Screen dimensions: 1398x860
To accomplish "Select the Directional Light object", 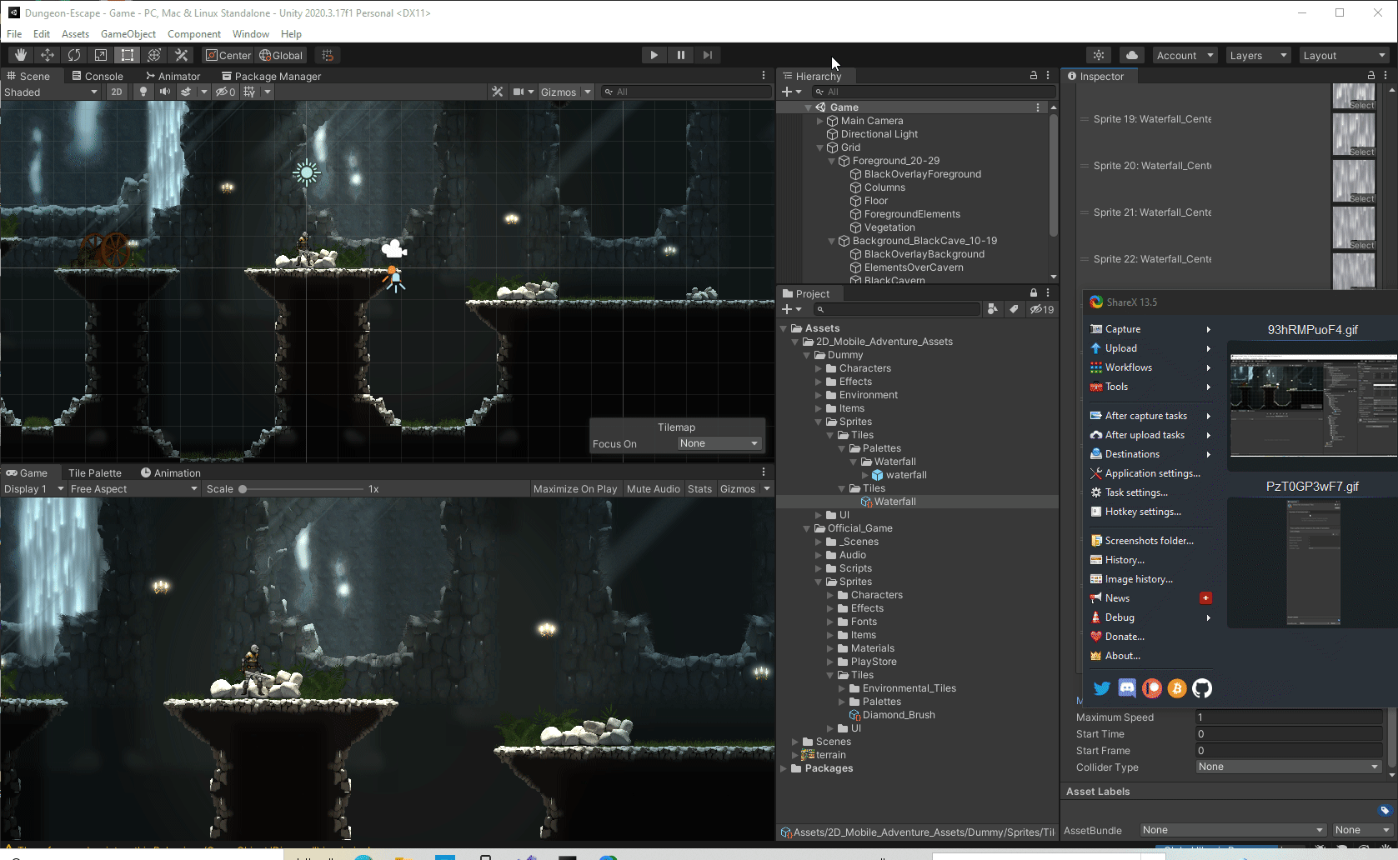I will [879, 134].
